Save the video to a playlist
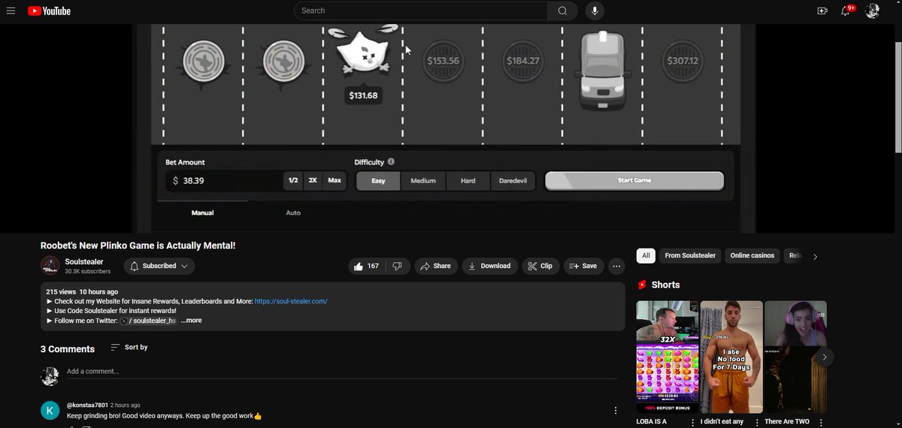902x428 pixels. 583,266
